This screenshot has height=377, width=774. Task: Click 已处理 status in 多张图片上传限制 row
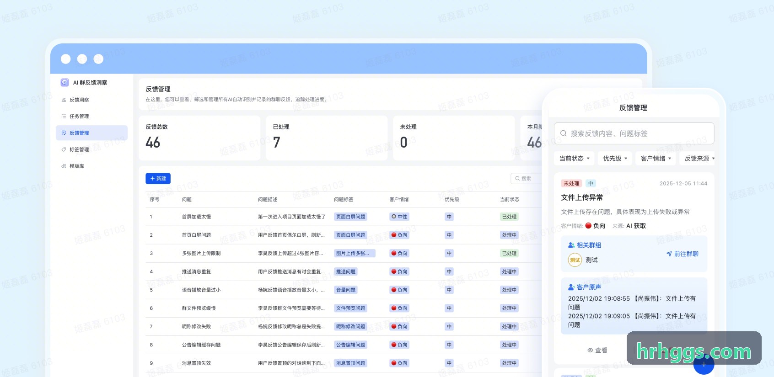[x=509, y=253]
